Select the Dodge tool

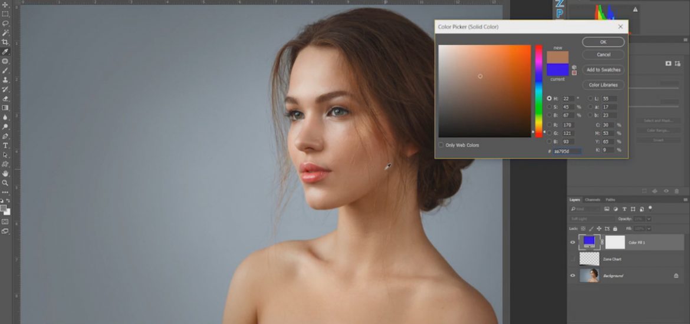5,127
